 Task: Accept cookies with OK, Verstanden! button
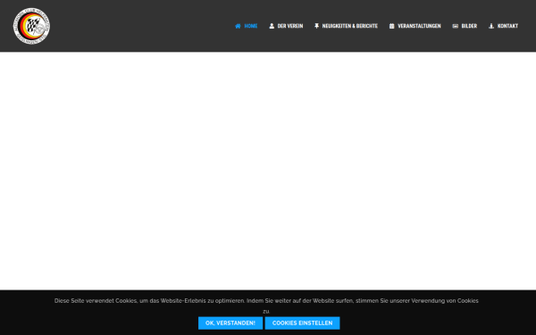point(230,323)
